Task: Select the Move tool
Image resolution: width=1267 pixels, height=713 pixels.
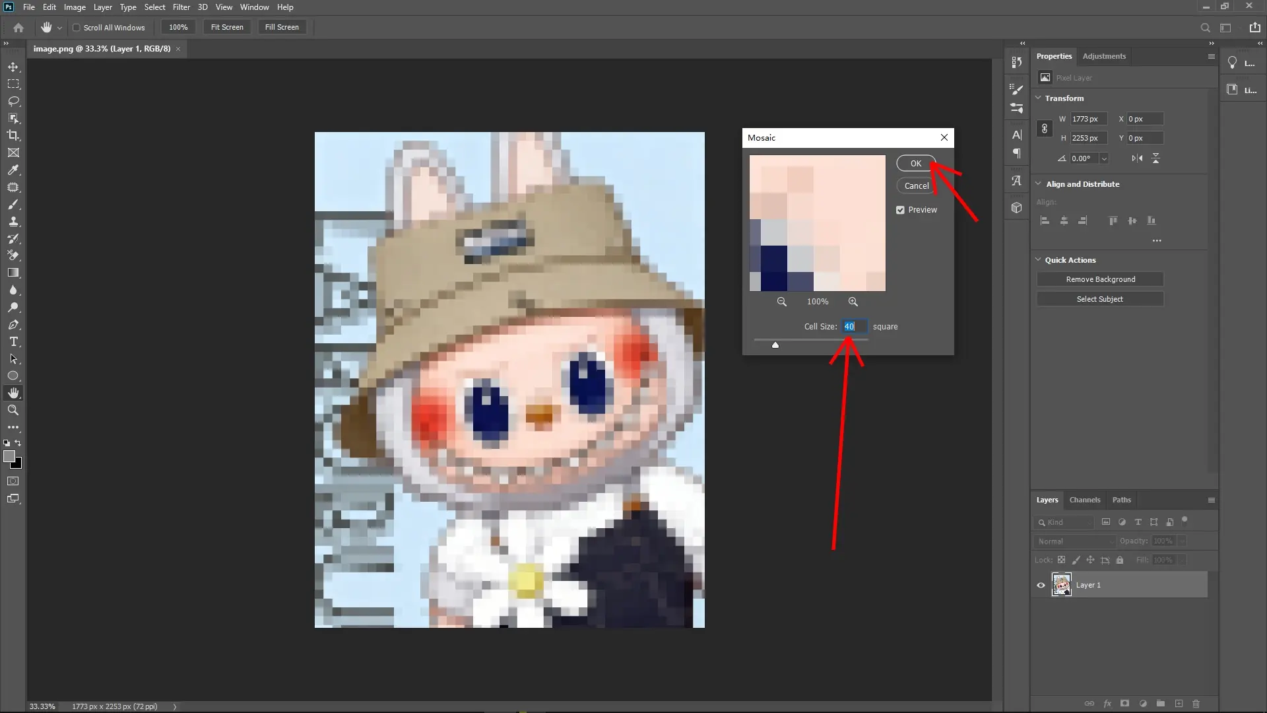Action: (13, 67)
